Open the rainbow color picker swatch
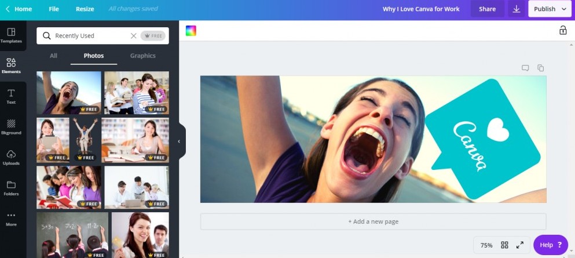This screenshot has height=258, width=575. click(x=191, y=31)
